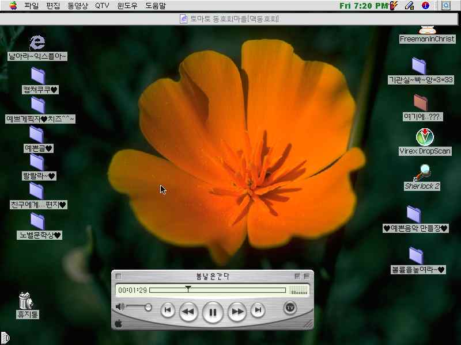This screenshot has width=461, height=345.
Task: Select the 휴지통 trash can icon
Action: [x=27, y=300]
